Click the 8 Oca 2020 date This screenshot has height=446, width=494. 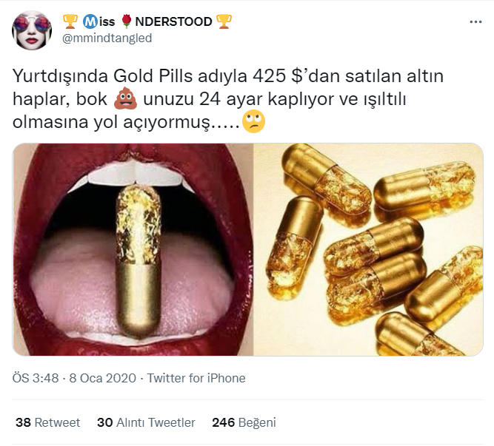point(103,378)
